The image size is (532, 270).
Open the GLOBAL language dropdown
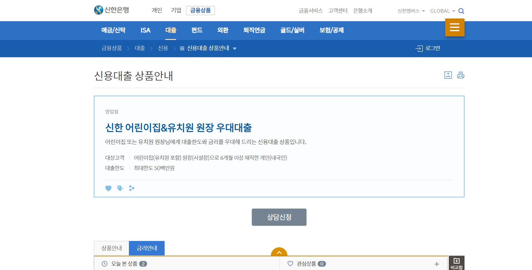point(443,11)
